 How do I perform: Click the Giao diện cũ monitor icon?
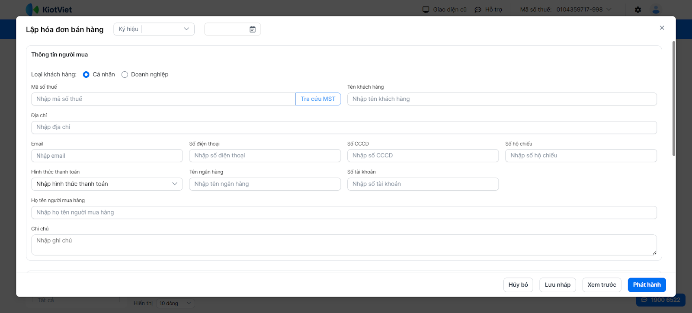click(426, 10)
